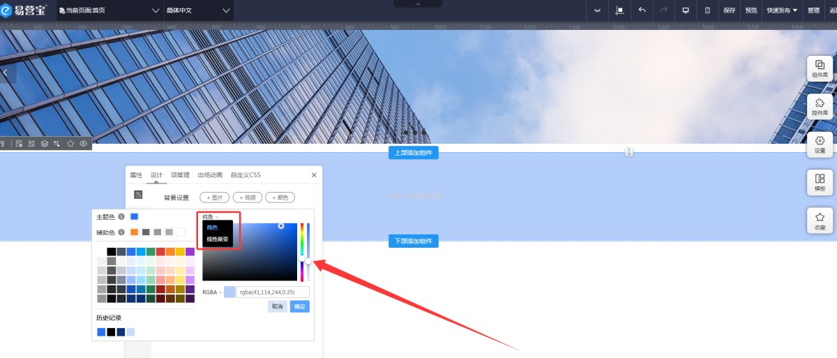Open the 设置 settings panel
Screen dimensions: 837x358
coord(820,144)
